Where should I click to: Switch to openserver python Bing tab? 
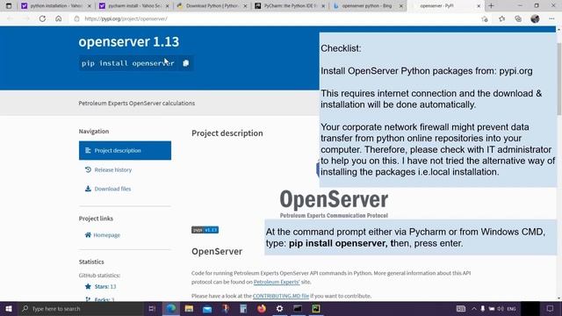click(367, 6)
